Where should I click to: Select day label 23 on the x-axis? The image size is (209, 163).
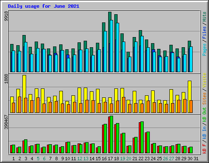coord(147,159)
